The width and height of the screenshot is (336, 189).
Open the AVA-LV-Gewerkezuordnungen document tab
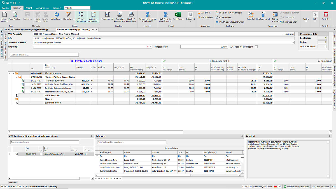click(26, 29)
